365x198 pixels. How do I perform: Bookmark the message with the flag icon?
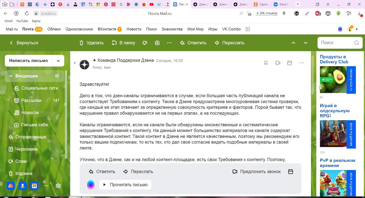pyautogui.click(x=266, y=63)
